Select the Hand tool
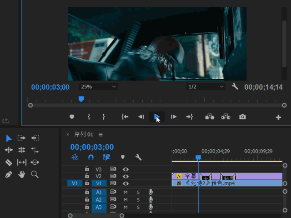The height and width of the screenshot is (218, 291). [22, 175]
